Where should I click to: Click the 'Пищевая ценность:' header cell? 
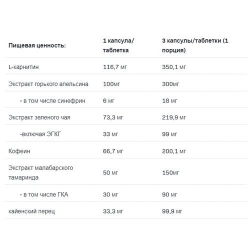(37, 45)
